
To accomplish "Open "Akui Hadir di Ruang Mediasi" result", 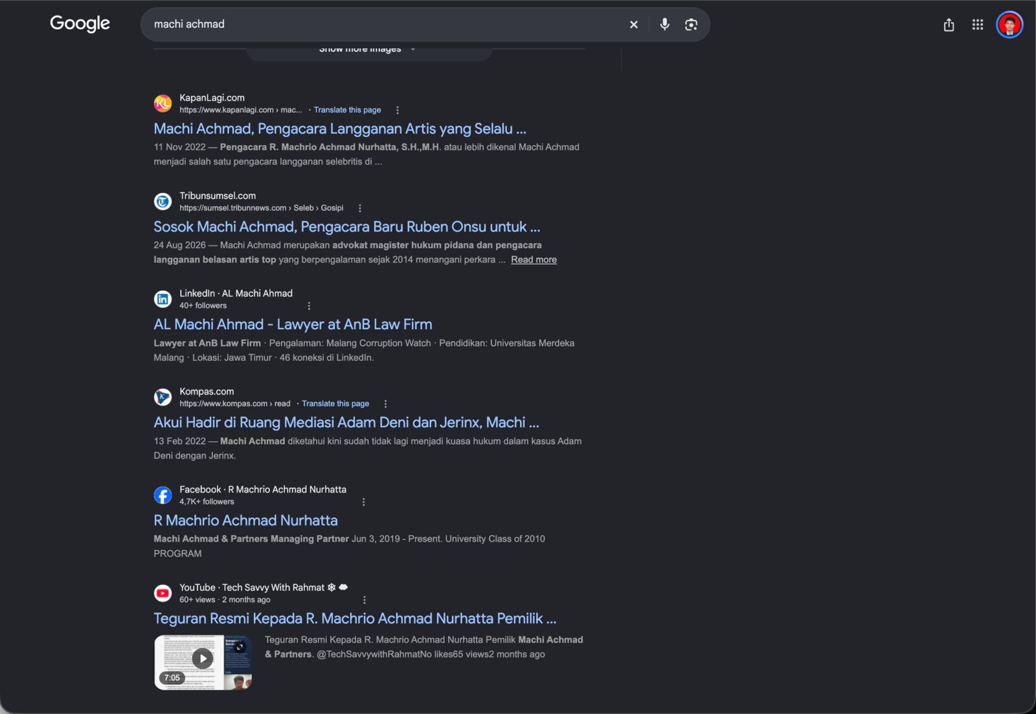I will [x=346, y=422].
